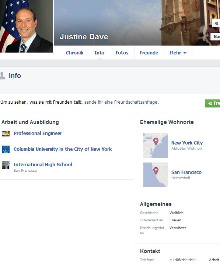The image size is (220, 264).
Task: Click the Info section person icon
Action: pos(2,76)
